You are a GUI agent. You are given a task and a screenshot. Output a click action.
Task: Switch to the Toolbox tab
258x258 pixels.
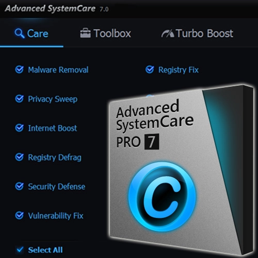[x=105, y=34]
